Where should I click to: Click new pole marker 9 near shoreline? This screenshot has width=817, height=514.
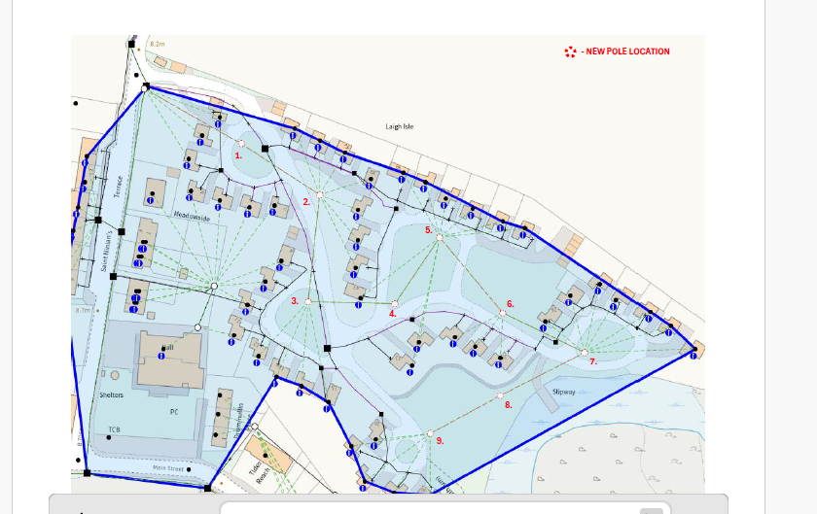tap(430, 433)
